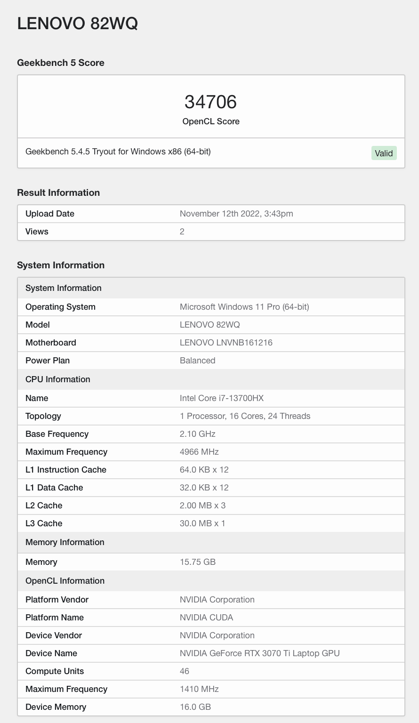419x723 pixels.
Task: Click the Topology label
Action: 43,416
